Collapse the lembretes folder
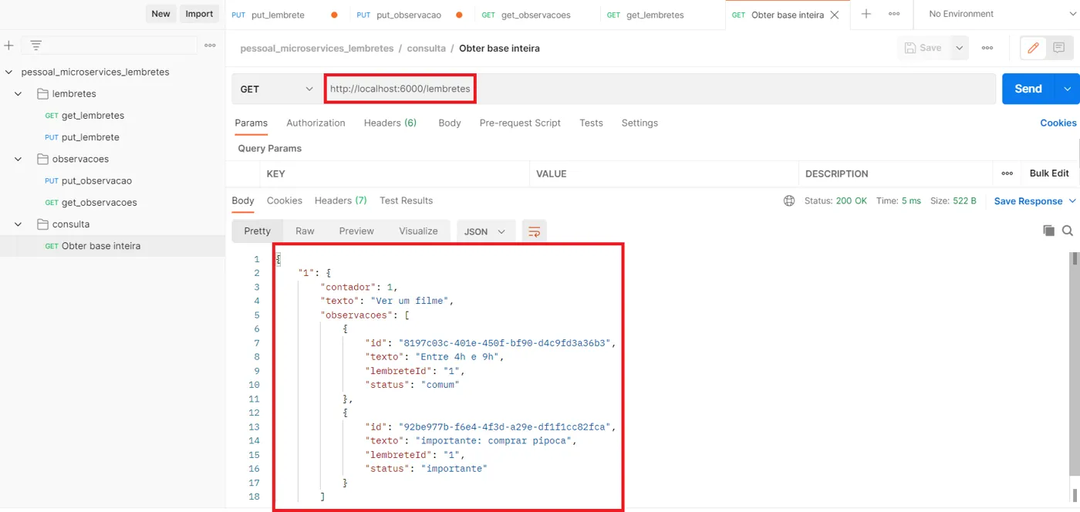1080x512 pixels. [x=19, y=93]
